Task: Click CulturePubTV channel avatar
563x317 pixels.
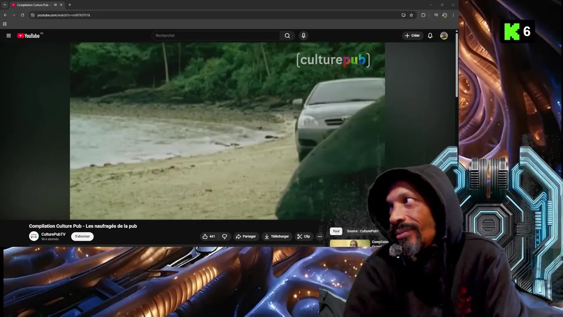Action: [x=34, y=236]
